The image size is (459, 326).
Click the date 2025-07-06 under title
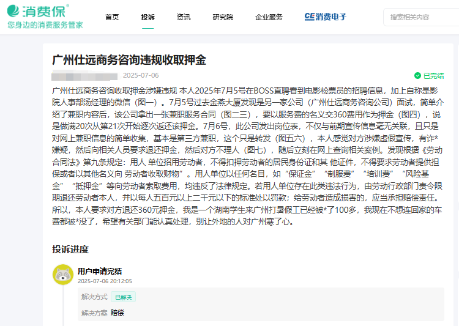(141, 75)
